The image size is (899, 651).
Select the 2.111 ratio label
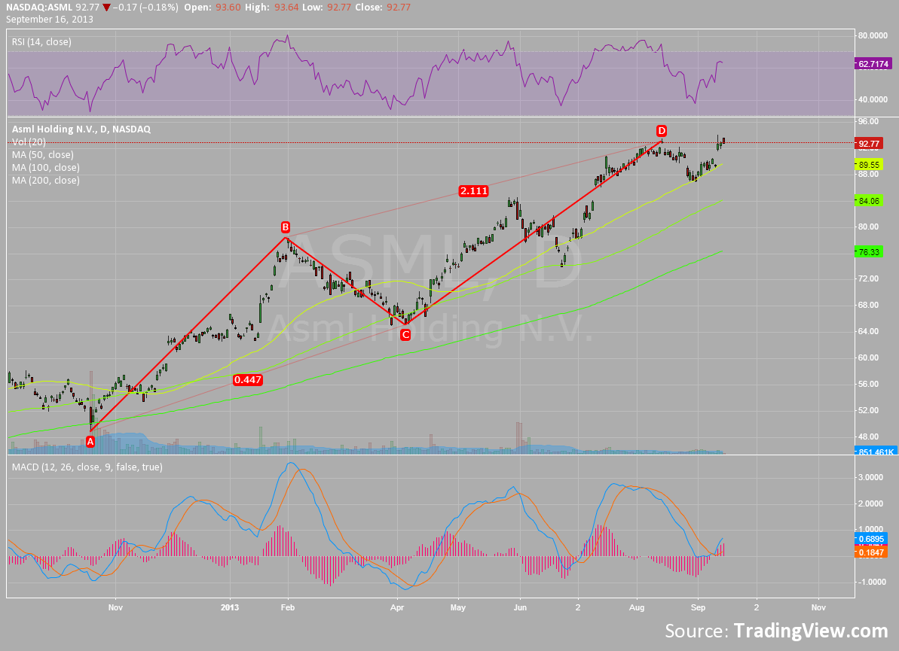pyautogui.click(x=473, y=190)
